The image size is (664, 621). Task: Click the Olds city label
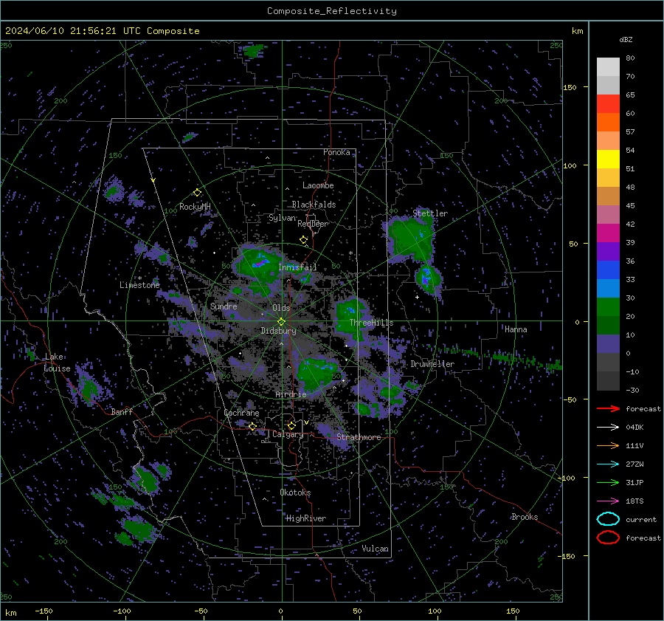click(281, 308)
